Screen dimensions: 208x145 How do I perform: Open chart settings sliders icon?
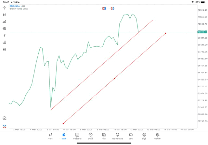point(5,29)
